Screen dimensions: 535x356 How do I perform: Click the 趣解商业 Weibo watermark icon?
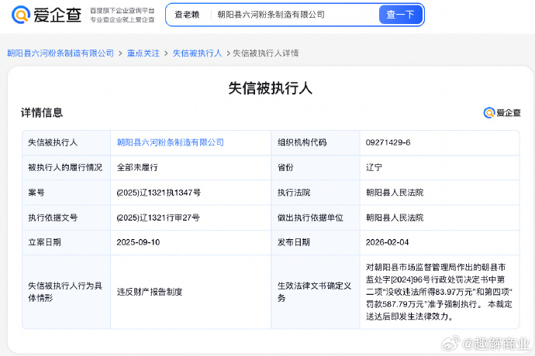point(470,343)
